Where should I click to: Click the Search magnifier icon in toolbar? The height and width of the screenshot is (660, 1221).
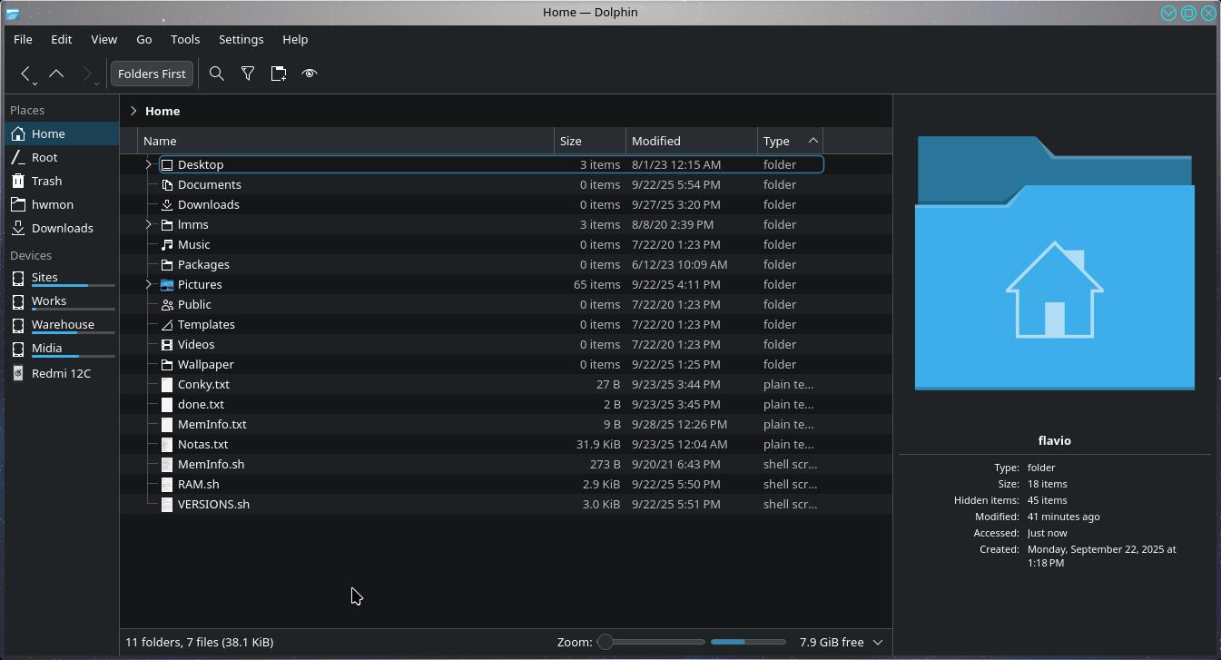pos(217,74)
